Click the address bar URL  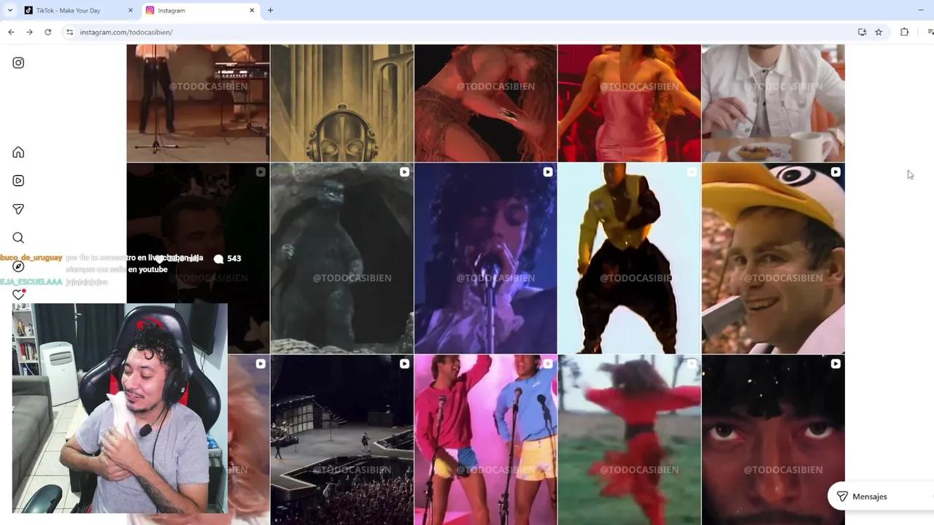(x=126, y=32)
